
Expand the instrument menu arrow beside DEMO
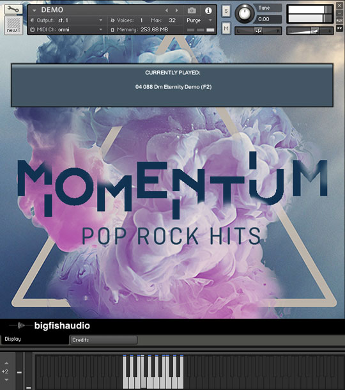point(34,10)
